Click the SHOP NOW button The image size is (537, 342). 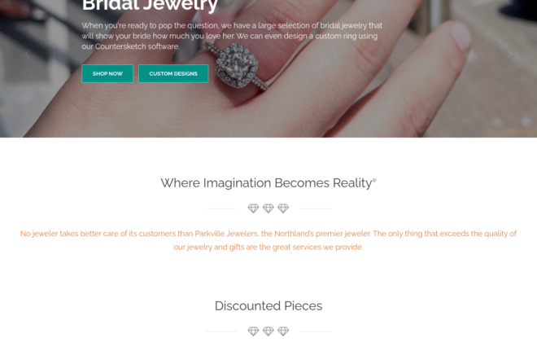click(107, 73)
